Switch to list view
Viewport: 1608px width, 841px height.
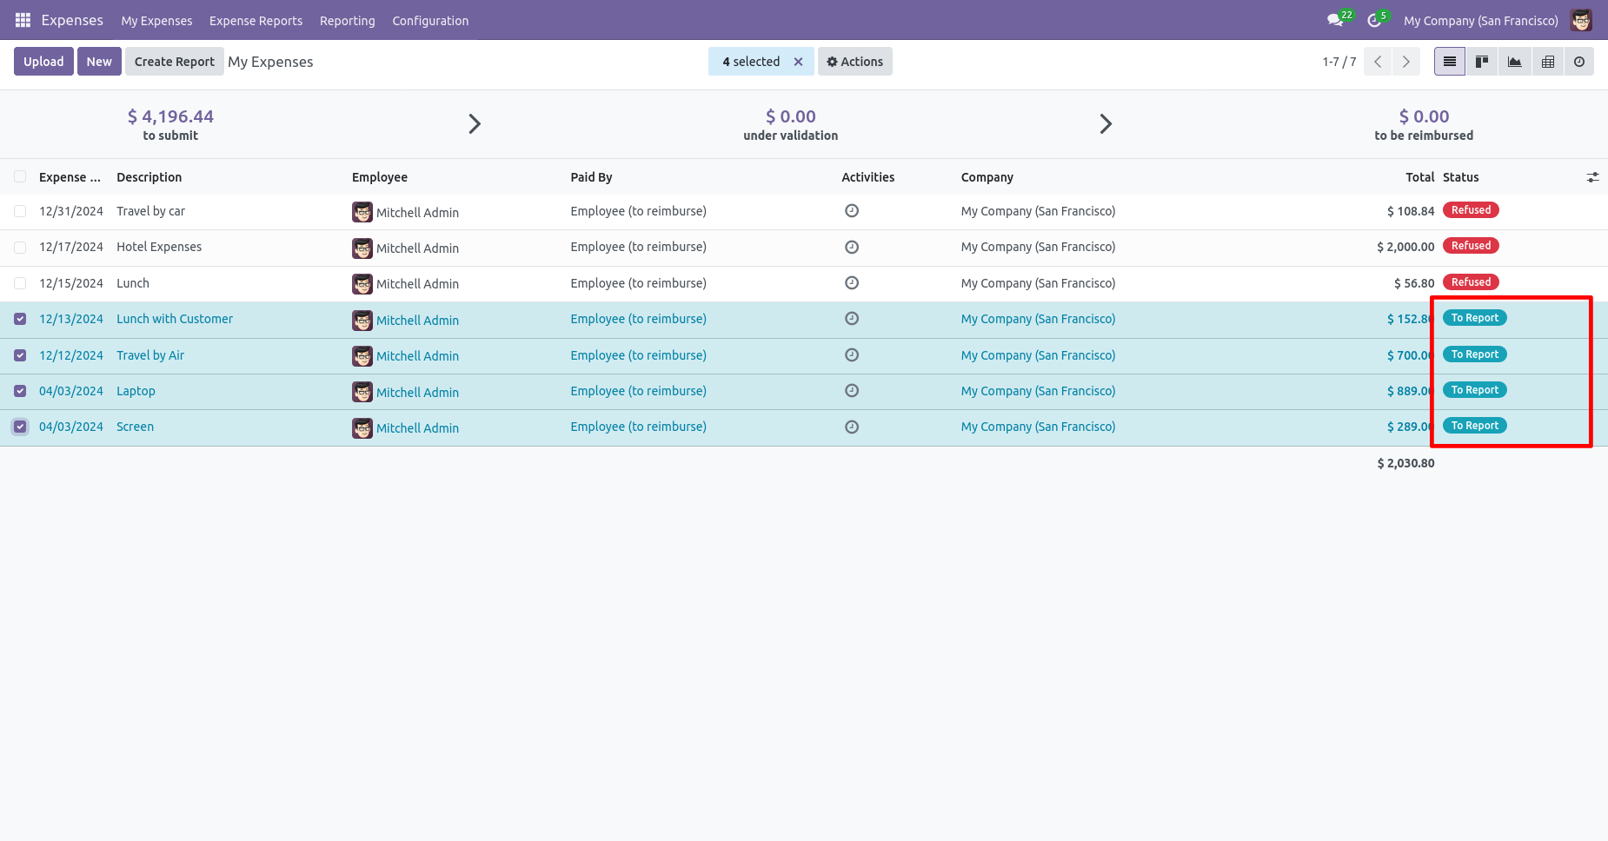pos(1449,62)
